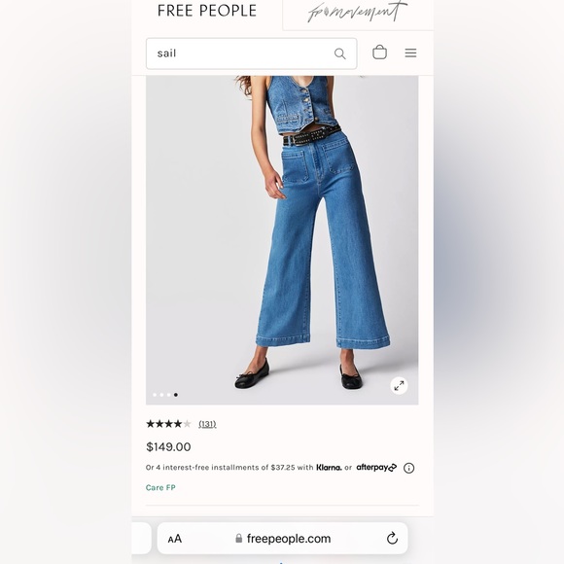The width and height of the screenshot is (564, 564).
Task: Click the Klarna payment logo
Action: point(329,467)
